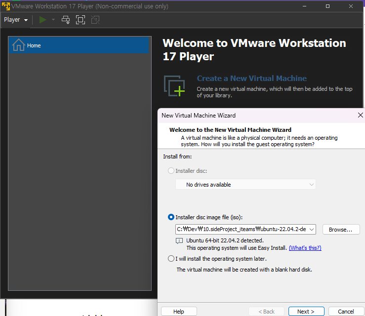Select Home in the library list
Image resolution: width=365 pixels, height=316 pixels.
(79, 45)
